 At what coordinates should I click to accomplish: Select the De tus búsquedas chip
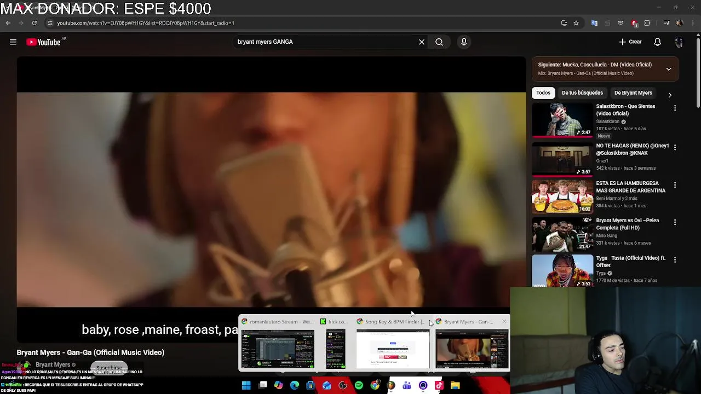pos(582,92)
